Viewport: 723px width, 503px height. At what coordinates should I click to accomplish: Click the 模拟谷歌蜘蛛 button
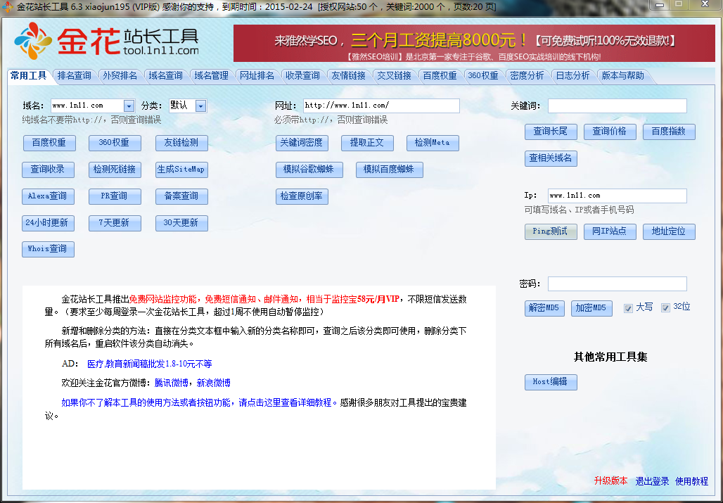(309, 170)
